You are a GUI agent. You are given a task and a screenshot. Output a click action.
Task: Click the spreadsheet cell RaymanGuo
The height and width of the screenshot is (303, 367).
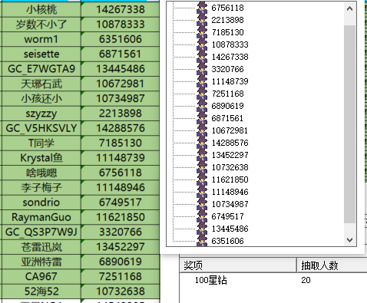pos(41,217)
